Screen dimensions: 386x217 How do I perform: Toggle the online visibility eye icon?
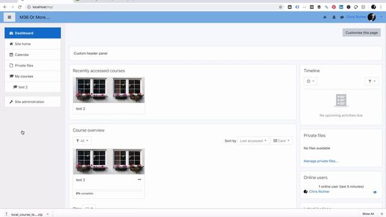[x=375, y=192]
